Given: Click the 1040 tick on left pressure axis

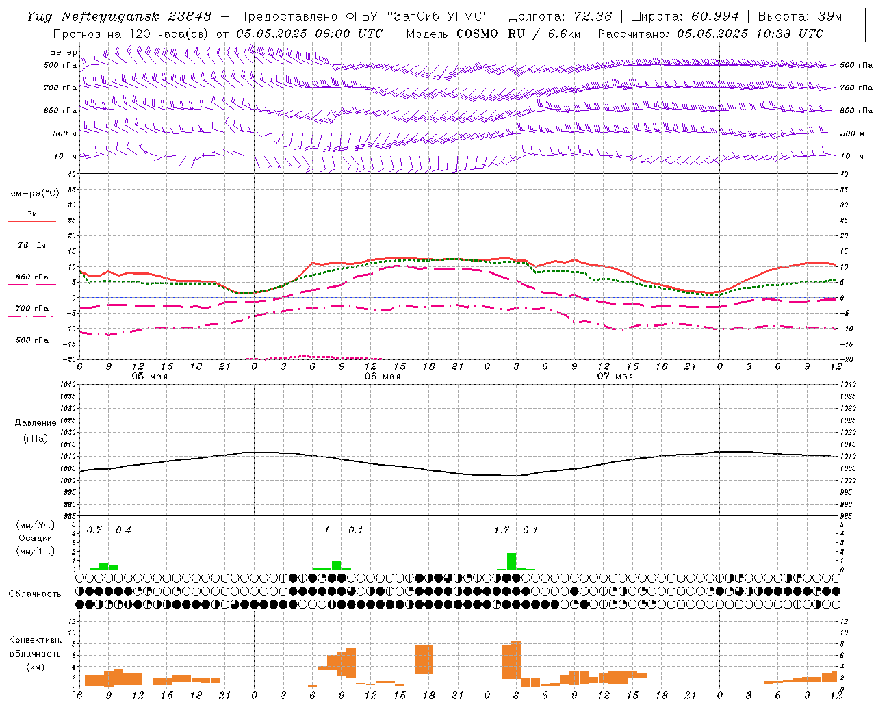Looking at the screenshot, I should 67,384.
